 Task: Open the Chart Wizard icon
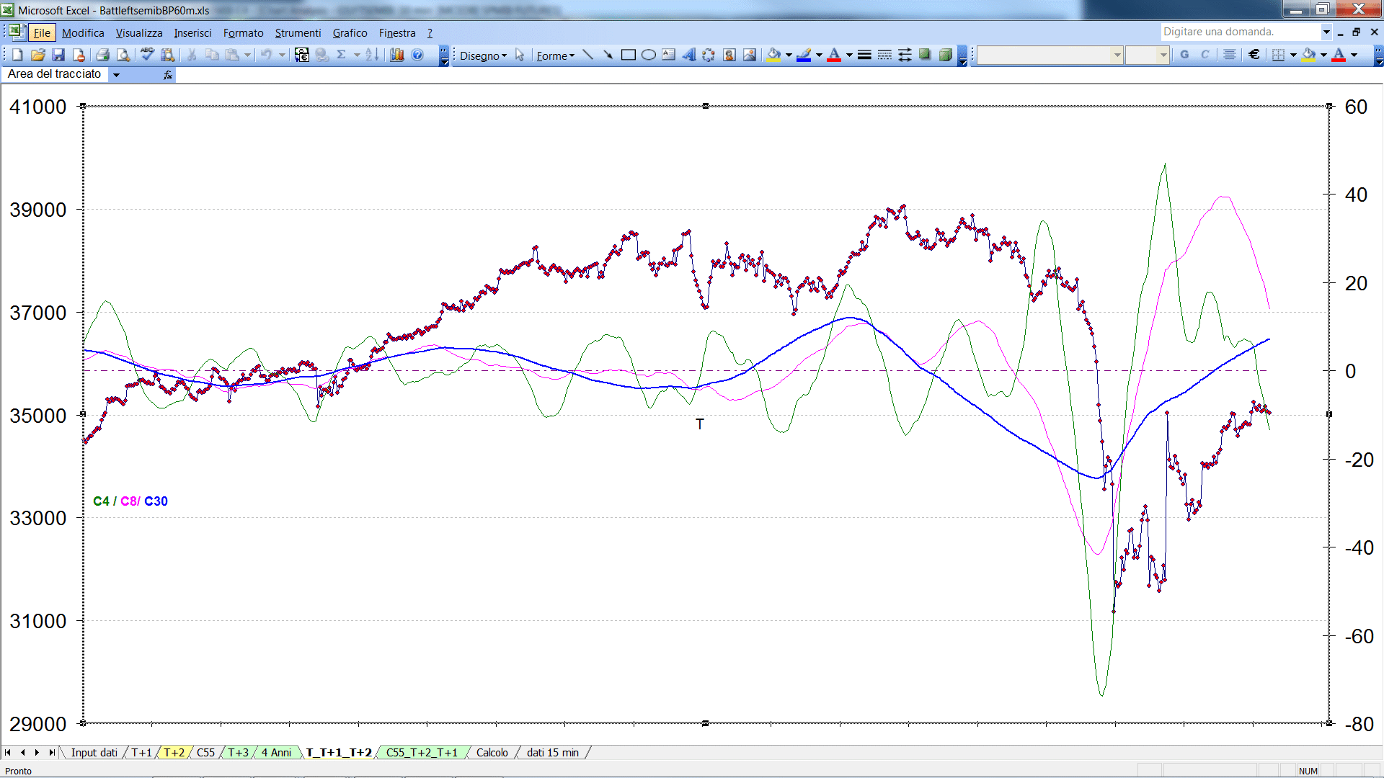(396, 55)
